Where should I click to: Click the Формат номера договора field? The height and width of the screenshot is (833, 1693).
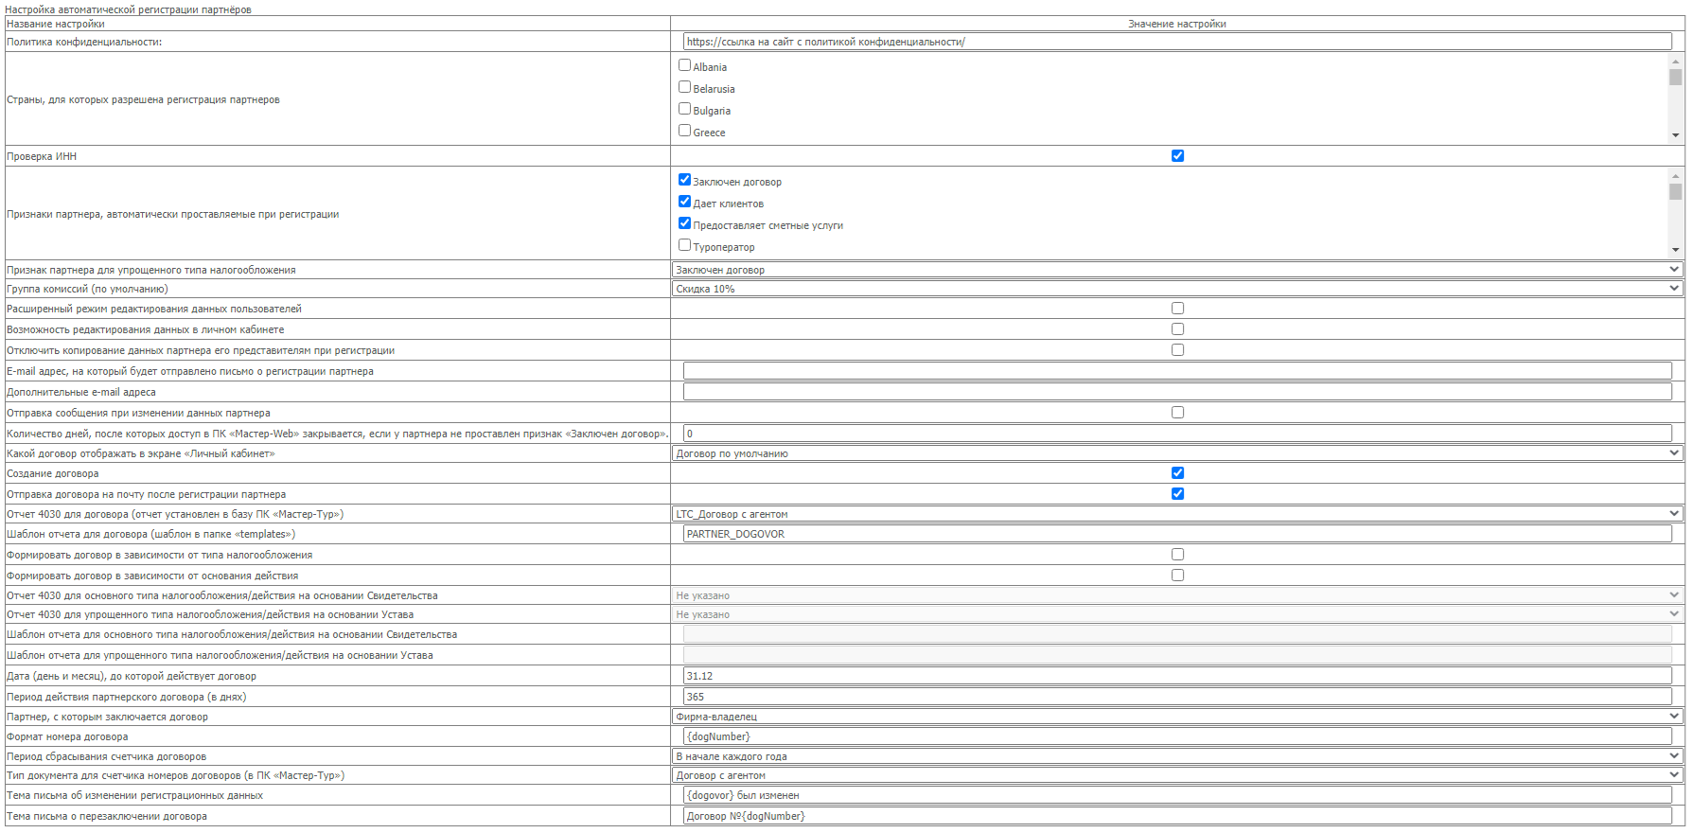pos(1176,736)
